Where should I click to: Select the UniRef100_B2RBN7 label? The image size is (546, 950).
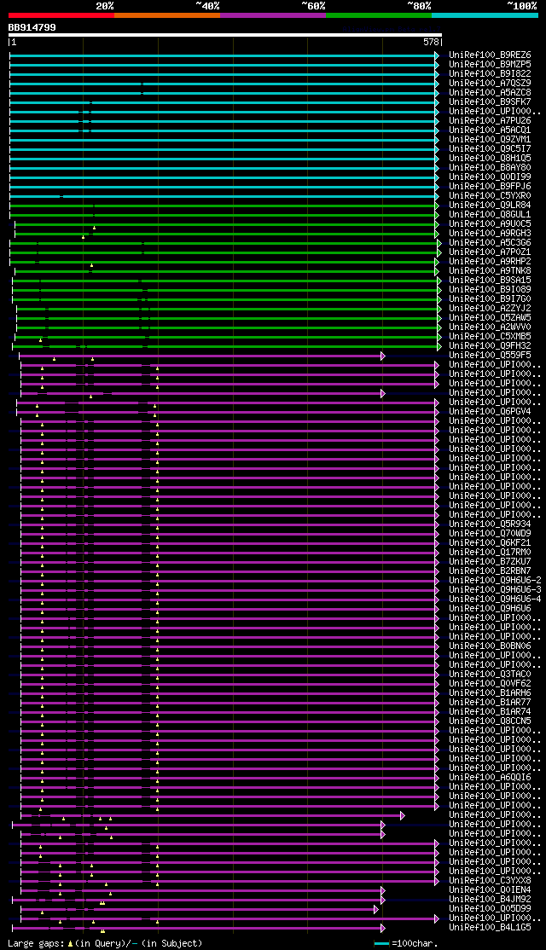click(491, 571)
